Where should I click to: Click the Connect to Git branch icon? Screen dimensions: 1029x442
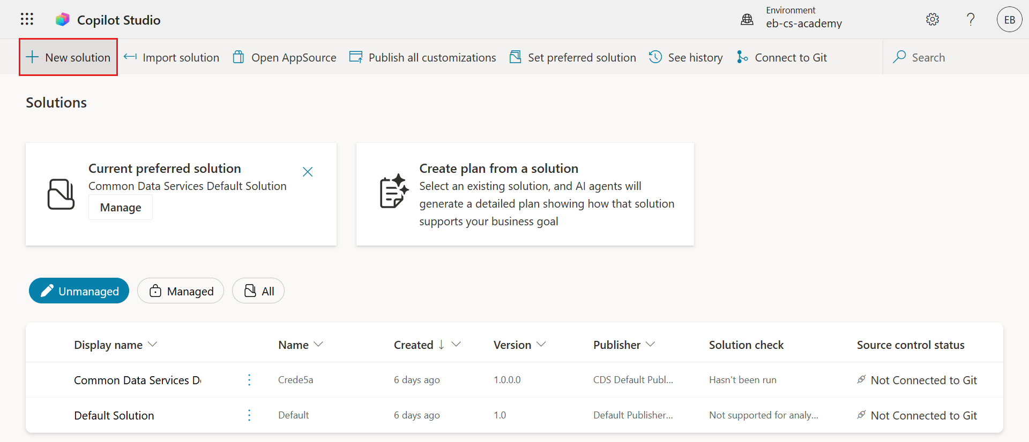click(x=742, y=57)
